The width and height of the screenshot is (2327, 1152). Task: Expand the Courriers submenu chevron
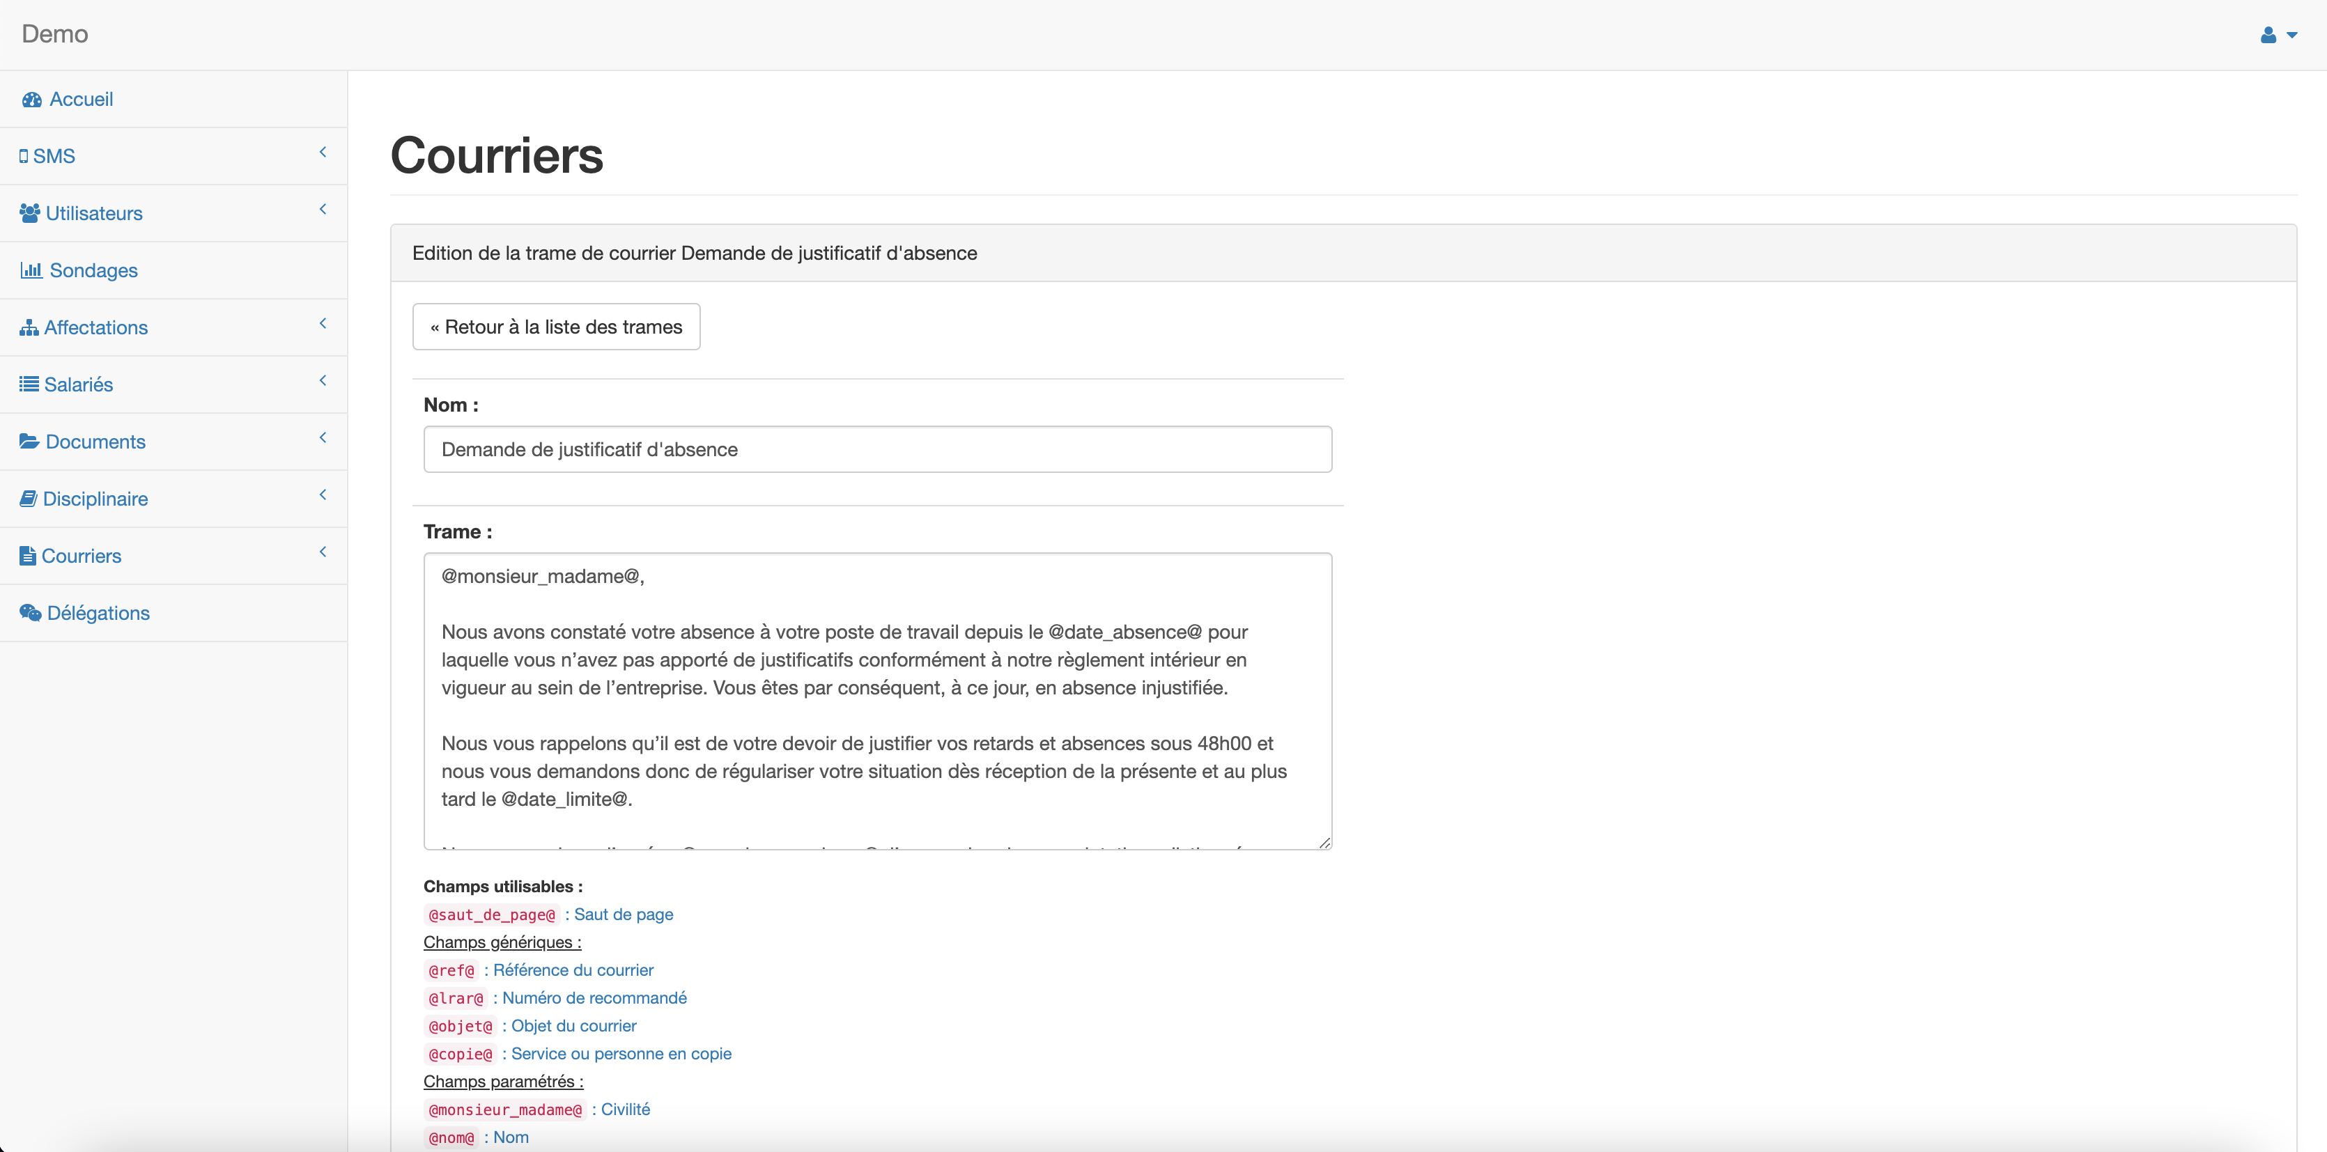click(x=323, y=552)
